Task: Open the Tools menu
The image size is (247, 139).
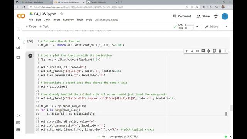Action: 80,20
